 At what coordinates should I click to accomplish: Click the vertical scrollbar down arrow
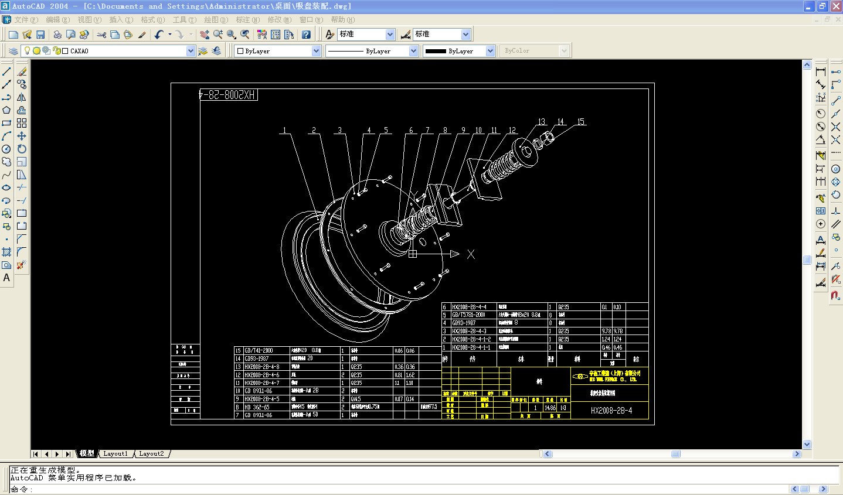pos(807,445)
